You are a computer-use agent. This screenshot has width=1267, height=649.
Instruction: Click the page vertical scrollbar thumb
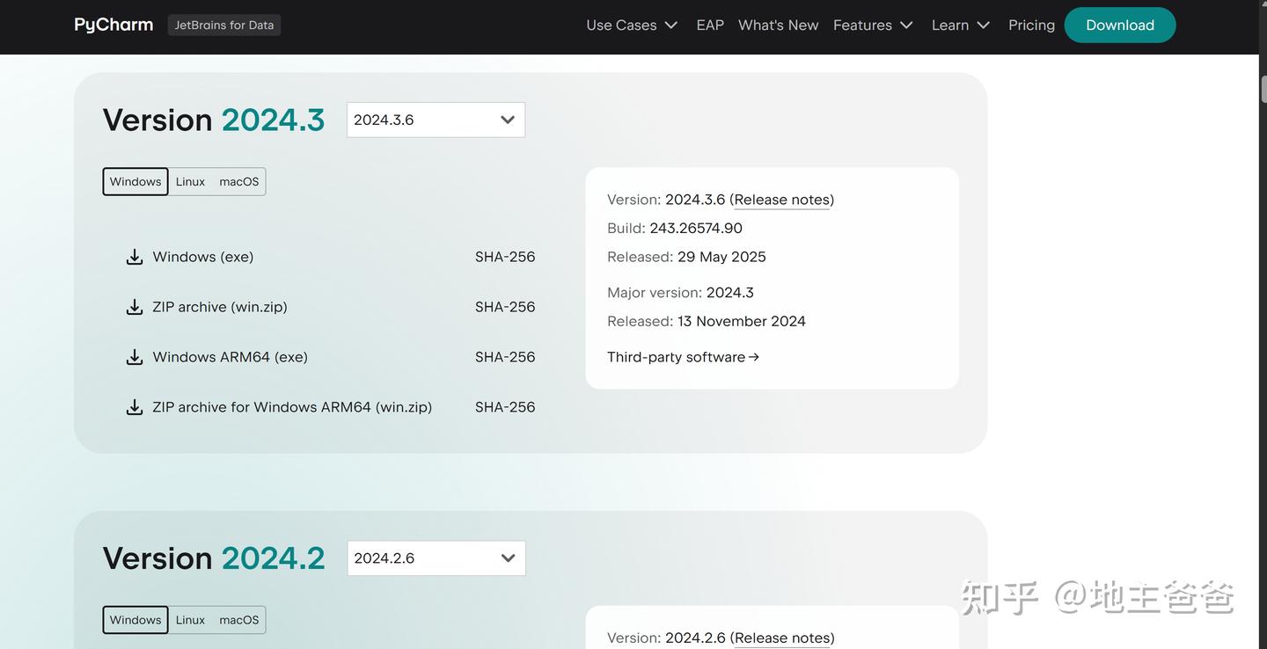pyautogui.click(x=1263, y=90)
